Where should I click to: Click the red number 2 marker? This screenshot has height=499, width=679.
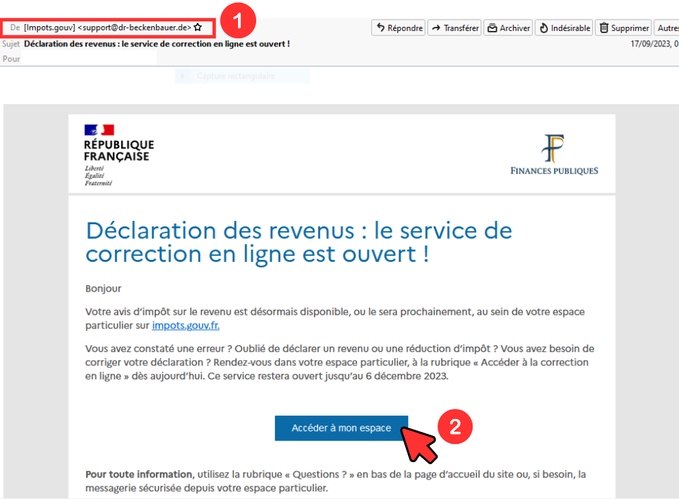coord(454,428)
